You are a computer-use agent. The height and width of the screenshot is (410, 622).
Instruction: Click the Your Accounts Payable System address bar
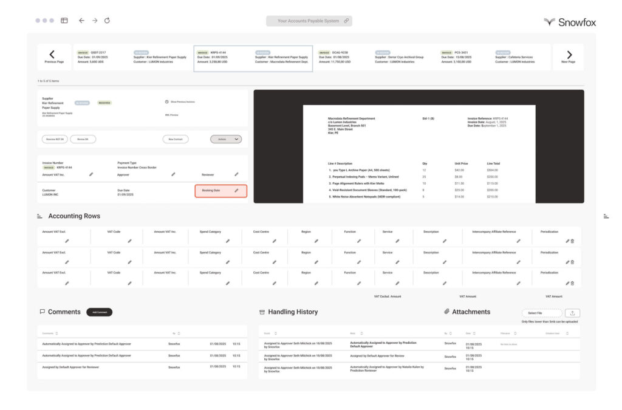309,21
